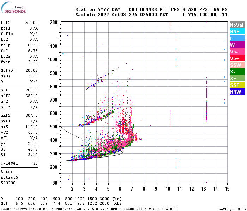Select the NNW blue legend swatch
This screenshot has height=211, width=247.
[237, 91]
